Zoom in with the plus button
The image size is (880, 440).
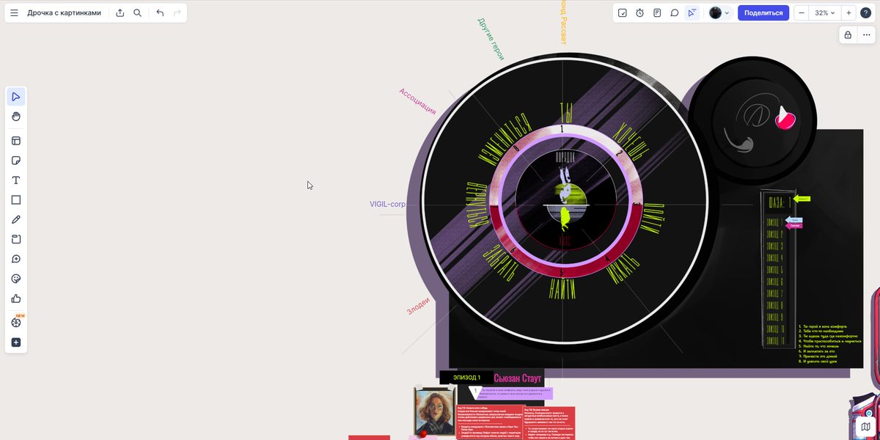[848, 13]
